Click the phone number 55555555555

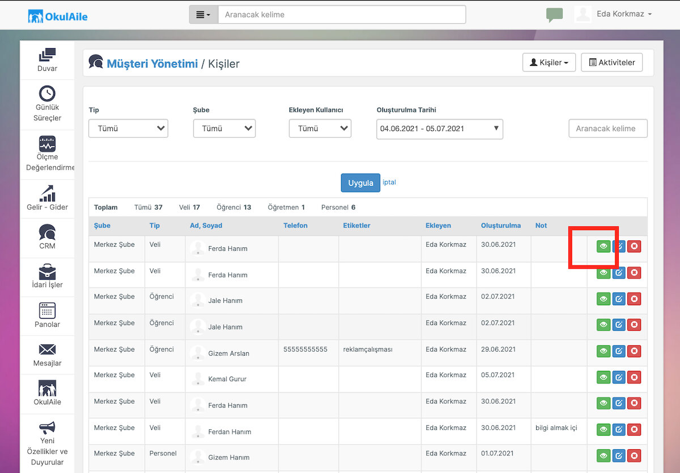tap(305, 349)
